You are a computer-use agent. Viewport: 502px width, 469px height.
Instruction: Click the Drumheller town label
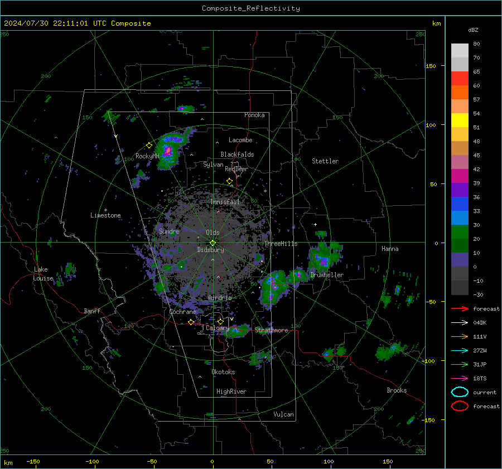coord(327,275)
